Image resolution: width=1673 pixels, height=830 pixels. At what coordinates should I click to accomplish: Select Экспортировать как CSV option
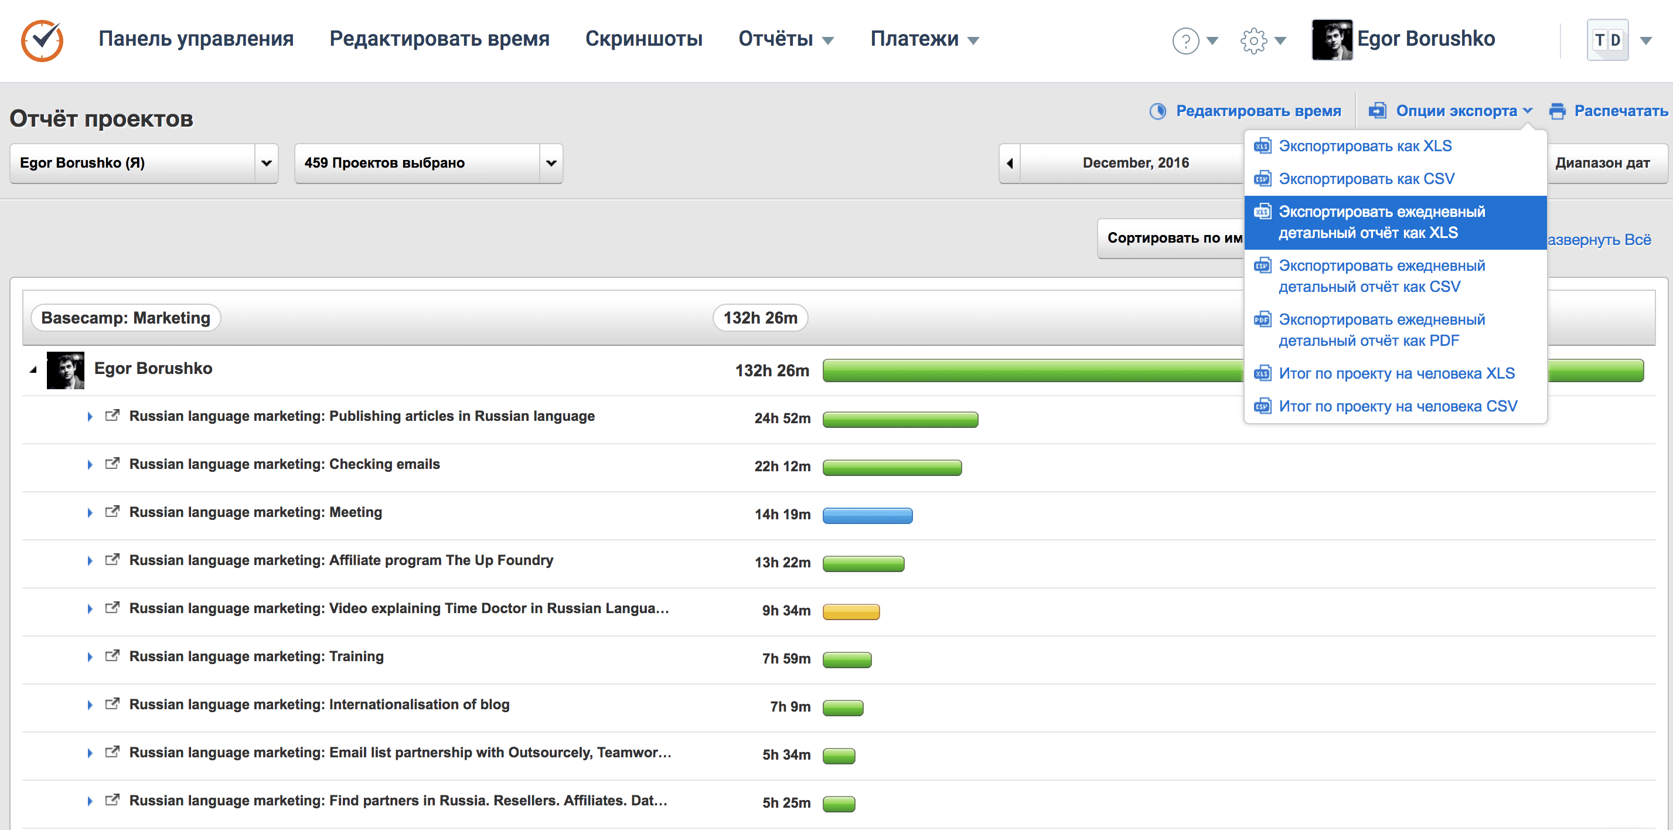tap(1366, 179)
